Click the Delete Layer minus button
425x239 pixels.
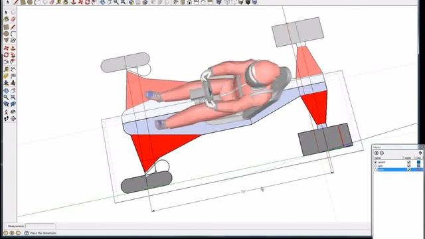[382, 153]
